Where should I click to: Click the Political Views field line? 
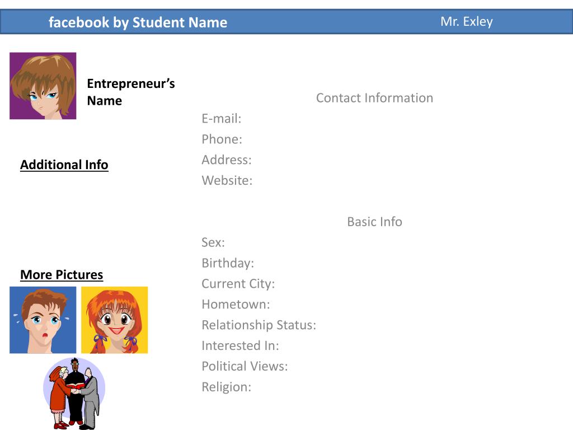[x=245, y=366]
